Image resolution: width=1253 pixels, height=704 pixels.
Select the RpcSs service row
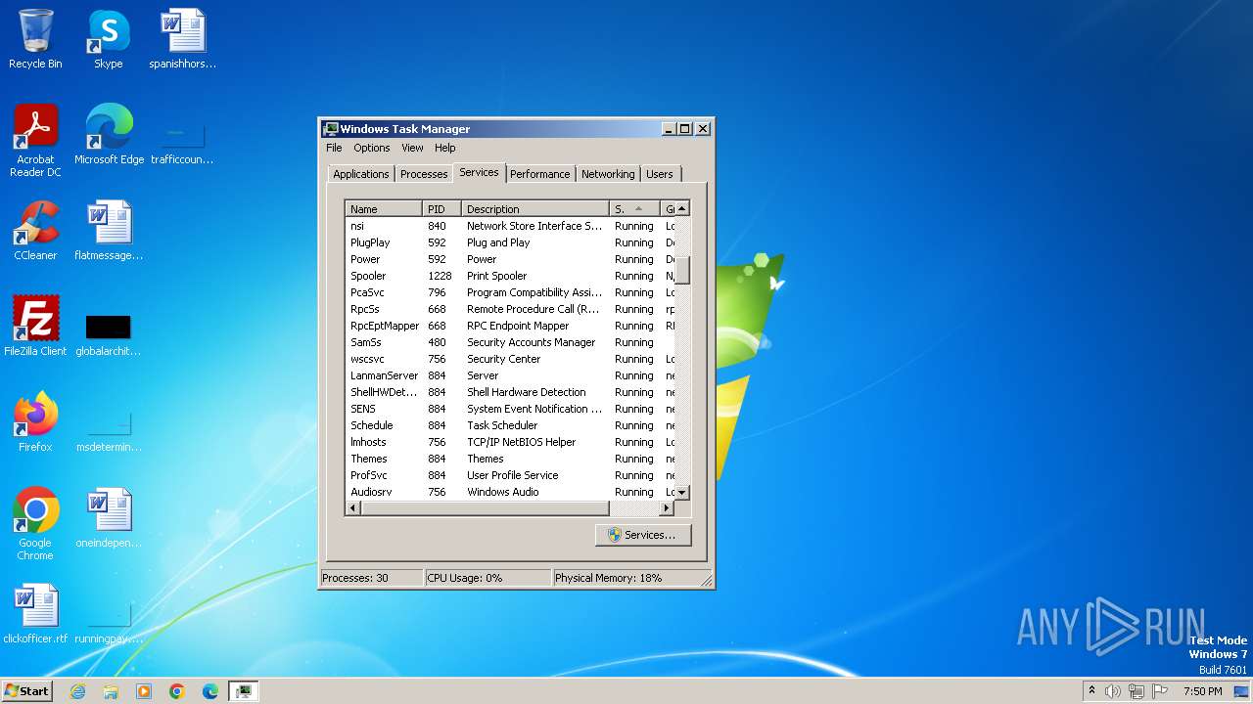[510, 309]
